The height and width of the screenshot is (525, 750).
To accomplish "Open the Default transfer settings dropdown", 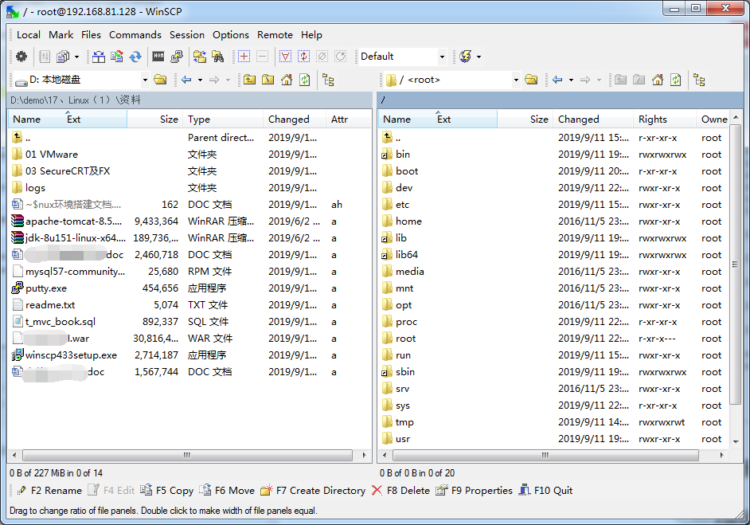I will [442, 57].
